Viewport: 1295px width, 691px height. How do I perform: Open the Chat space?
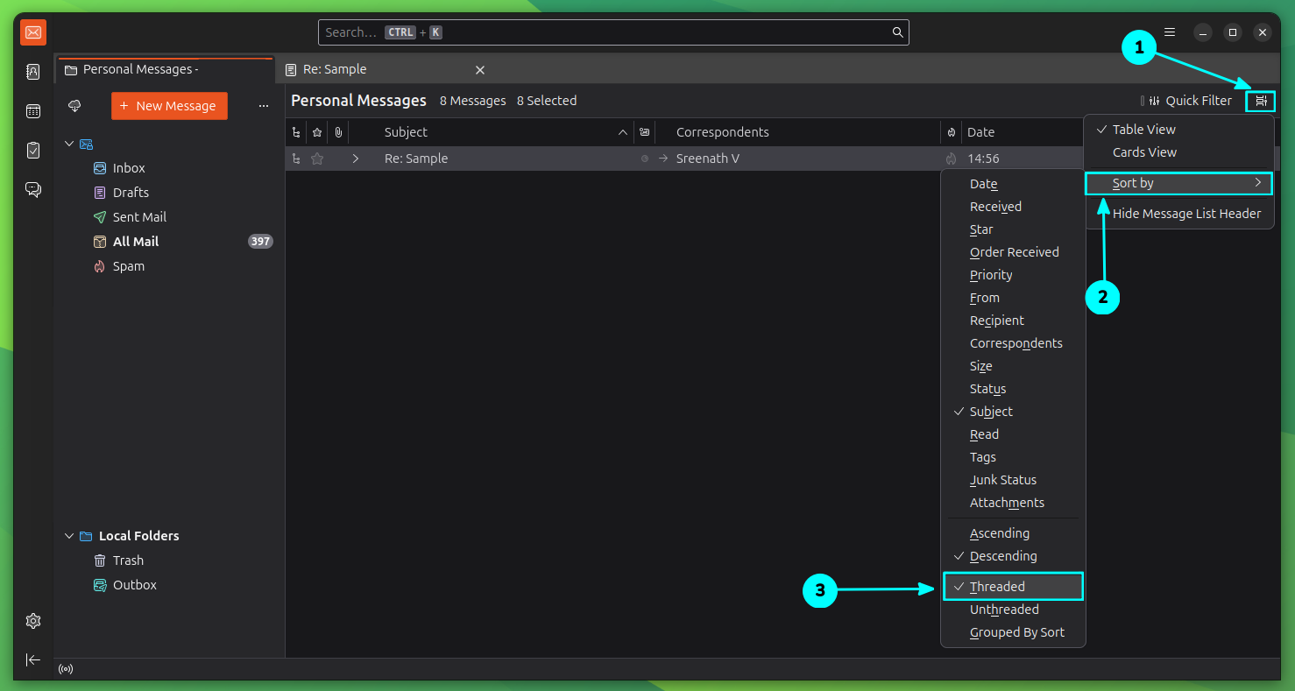click(x=33, y=189)
